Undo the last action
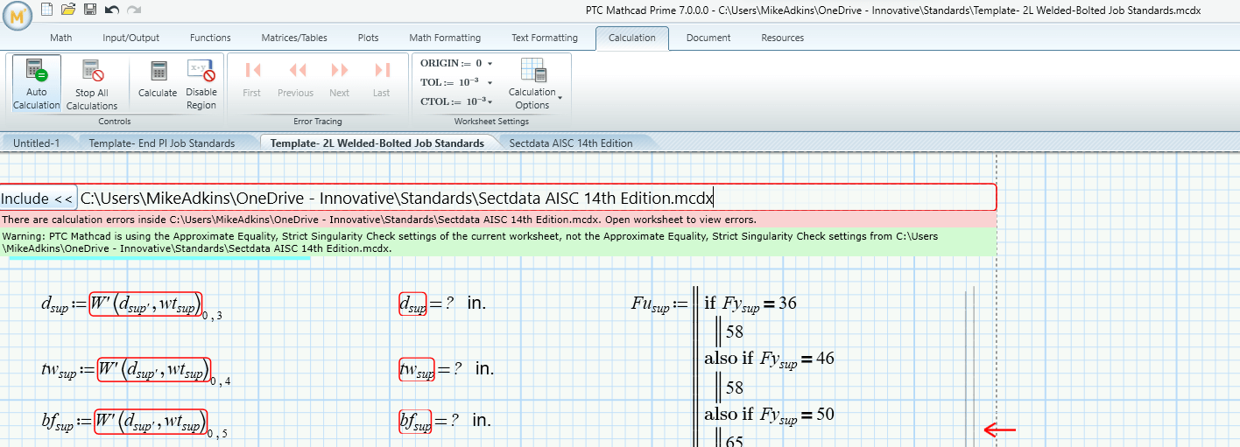This screenshot has width=1240, height=447. (x=111, y=9)
